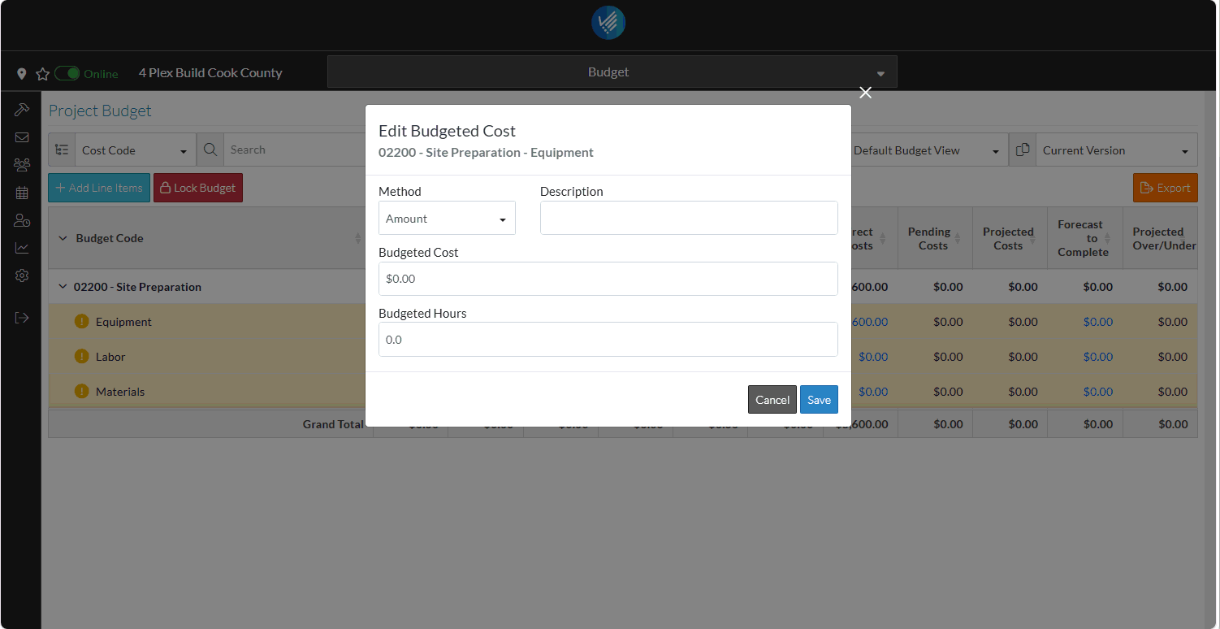Toggle the Online switch
Image resolution: width=1220 pixels, height=629 pixels.
click(x=67, y=74)
